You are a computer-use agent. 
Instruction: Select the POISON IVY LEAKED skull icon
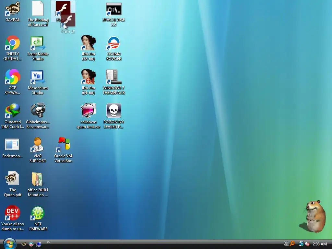click(114, 116)
